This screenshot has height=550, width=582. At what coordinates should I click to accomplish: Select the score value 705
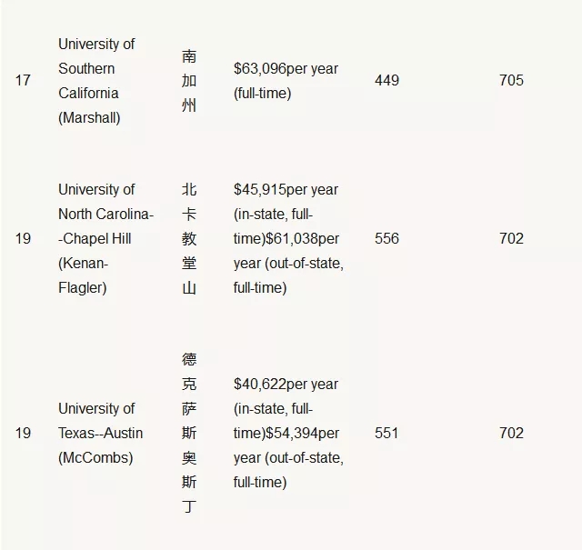[x=511, y=80]
